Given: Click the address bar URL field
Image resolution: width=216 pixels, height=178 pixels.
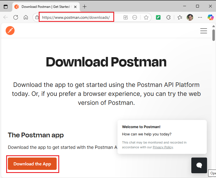Looking at the screenshot, I should tap(76, 17).
